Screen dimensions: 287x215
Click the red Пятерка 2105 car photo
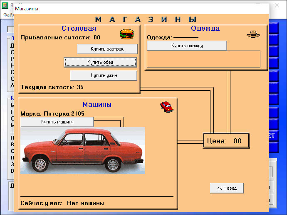pyautogui.click(x=83, y=150)
